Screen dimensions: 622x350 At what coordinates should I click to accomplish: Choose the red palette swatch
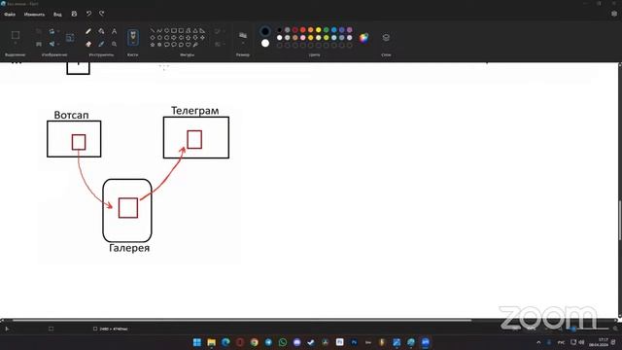pyautogui.click(x=302, y=30)
